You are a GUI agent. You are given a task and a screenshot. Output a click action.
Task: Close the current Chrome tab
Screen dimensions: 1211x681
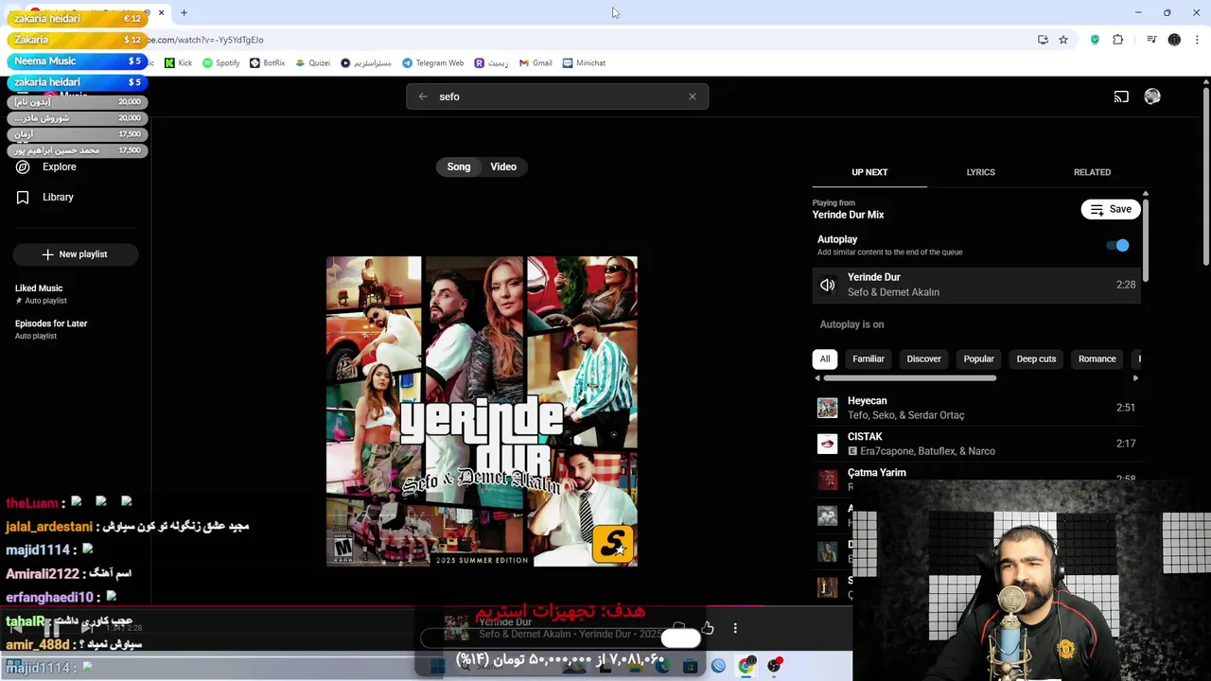tap(162, 12)
